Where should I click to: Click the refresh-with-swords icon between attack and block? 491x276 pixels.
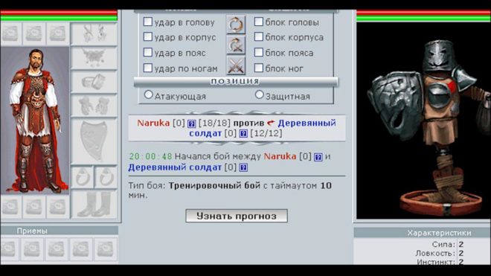pyautogui.click(x=236, y=45)
